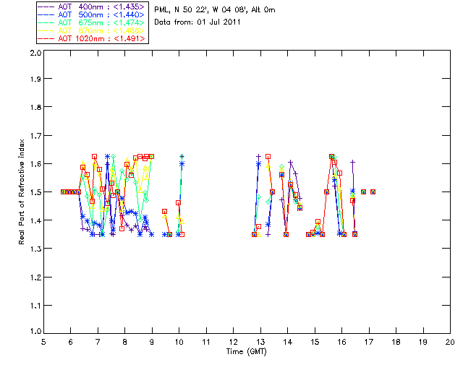463x370 pixels.
Task: Click the 10 x-axis tick label
Action: coord(179,342)
